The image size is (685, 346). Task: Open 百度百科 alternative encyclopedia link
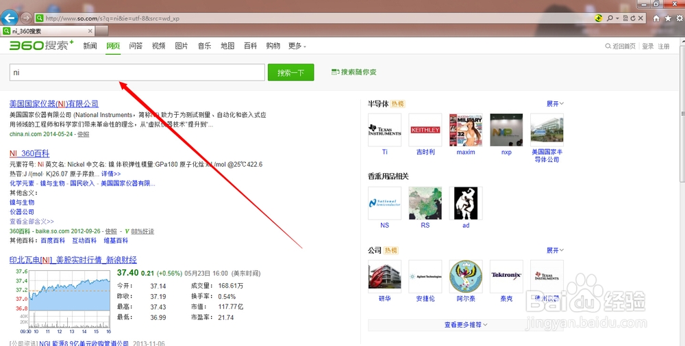53,241
